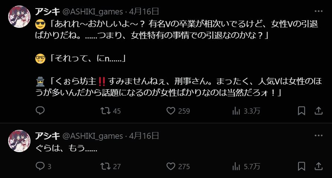This screenshot has width=332, height=178.
Task: Open アシキ profile avatar on first tweet
Action: (x=19, y=17)
